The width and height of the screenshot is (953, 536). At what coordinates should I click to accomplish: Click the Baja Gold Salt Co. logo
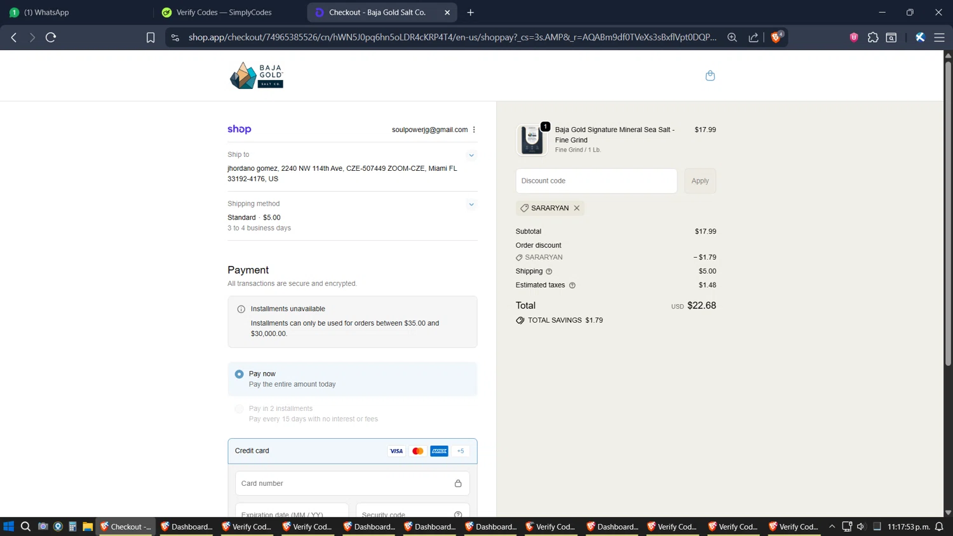point(257,76)
